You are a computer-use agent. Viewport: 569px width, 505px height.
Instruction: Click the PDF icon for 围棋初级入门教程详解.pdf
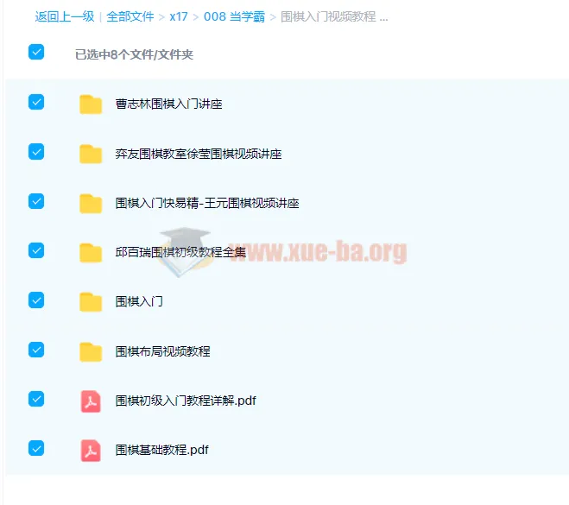91,401
